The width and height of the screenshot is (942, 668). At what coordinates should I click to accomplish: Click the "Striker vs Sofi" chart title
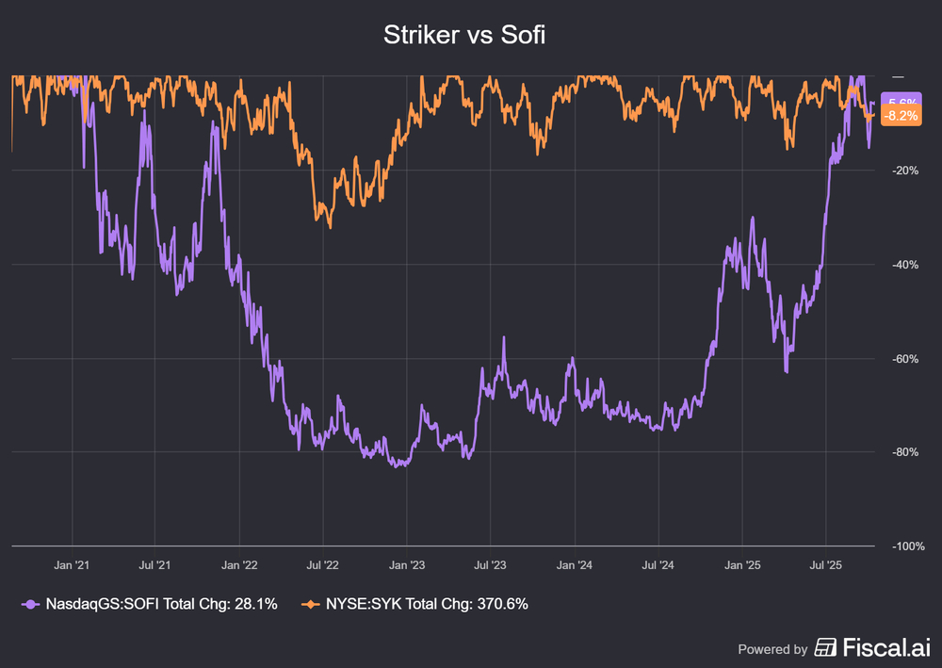(464, 36)
